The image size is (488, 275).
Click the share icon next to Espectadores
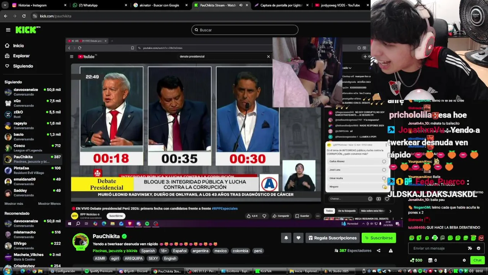point(379,251)
